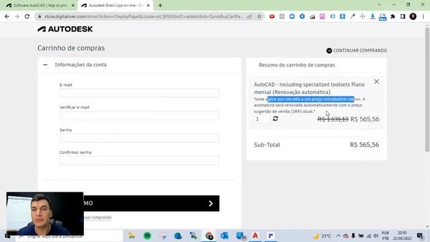The height and width of the screenshot is (242, 430).
Task: Toggle the browser side panel
Action: pyautogui.click(x=402, y=16)
